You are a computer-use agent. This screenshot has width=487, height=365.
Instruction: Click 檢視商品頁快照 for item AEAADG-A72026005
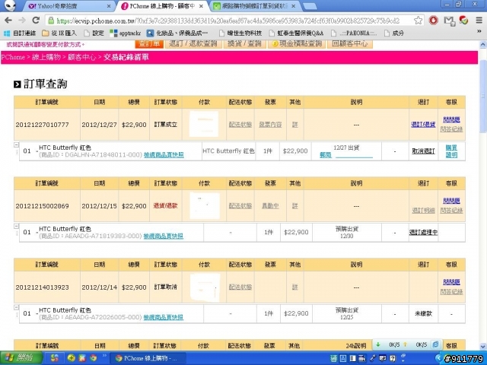[164, 318]
